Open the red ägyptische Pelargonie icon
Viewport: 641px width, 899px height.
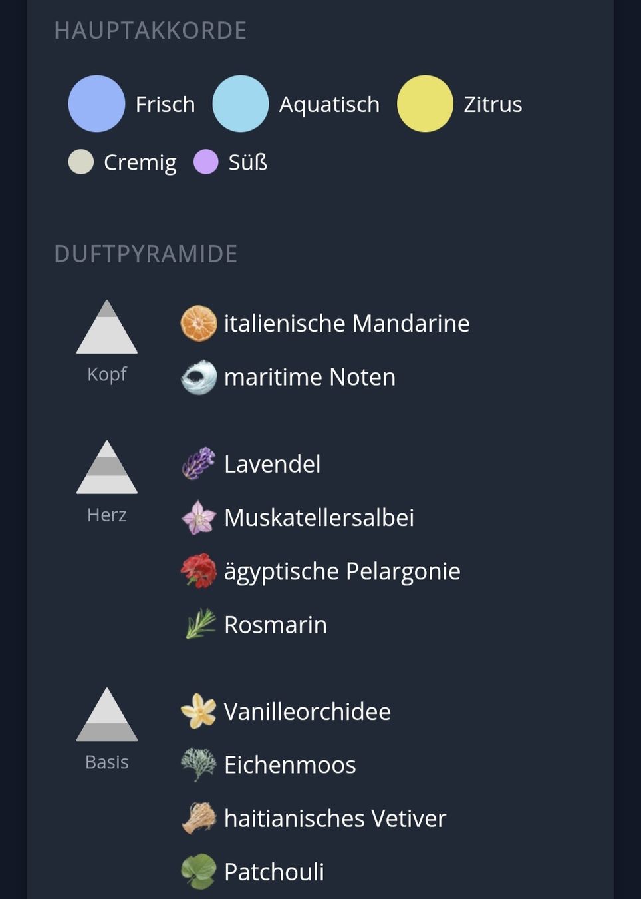tap(198, 571)
